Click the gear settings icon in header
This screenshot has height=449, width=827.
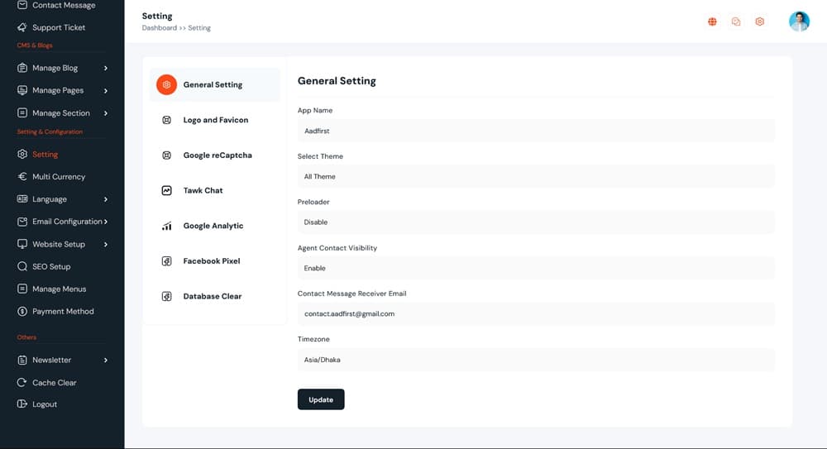point(760,21)
